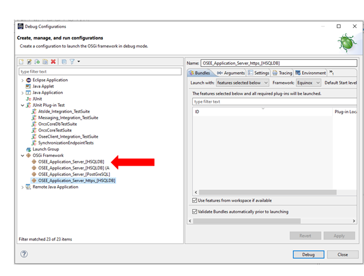This screenshot has width=364, height=276.
Task: Switch to the Arguments tab
Action: (x=230, y=73)
